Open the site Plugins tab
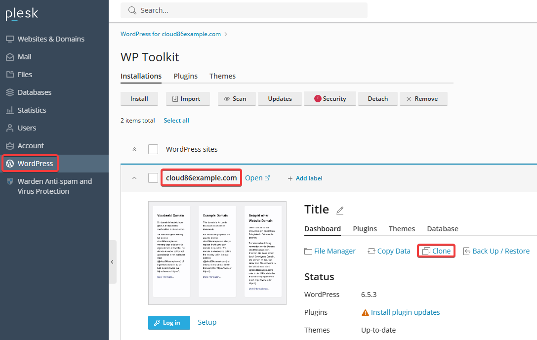The width and height of the screenshot is (537, 340). (365, 229)
